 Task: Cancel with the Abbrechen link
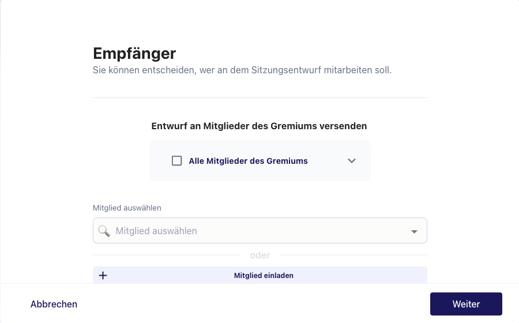[x=54, y=304]
